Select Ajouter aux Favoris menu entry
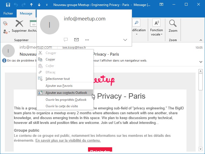Viewport: 205px width, 154px height. 59,86
